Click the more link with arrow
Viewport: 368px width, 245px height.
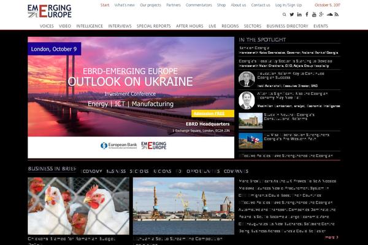click(332, 237)
